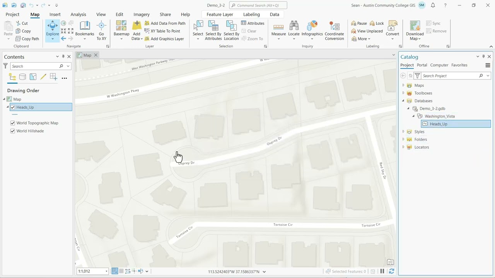Click Add Data From Path
The image size is (495, 278).
[x=165, y=23]
